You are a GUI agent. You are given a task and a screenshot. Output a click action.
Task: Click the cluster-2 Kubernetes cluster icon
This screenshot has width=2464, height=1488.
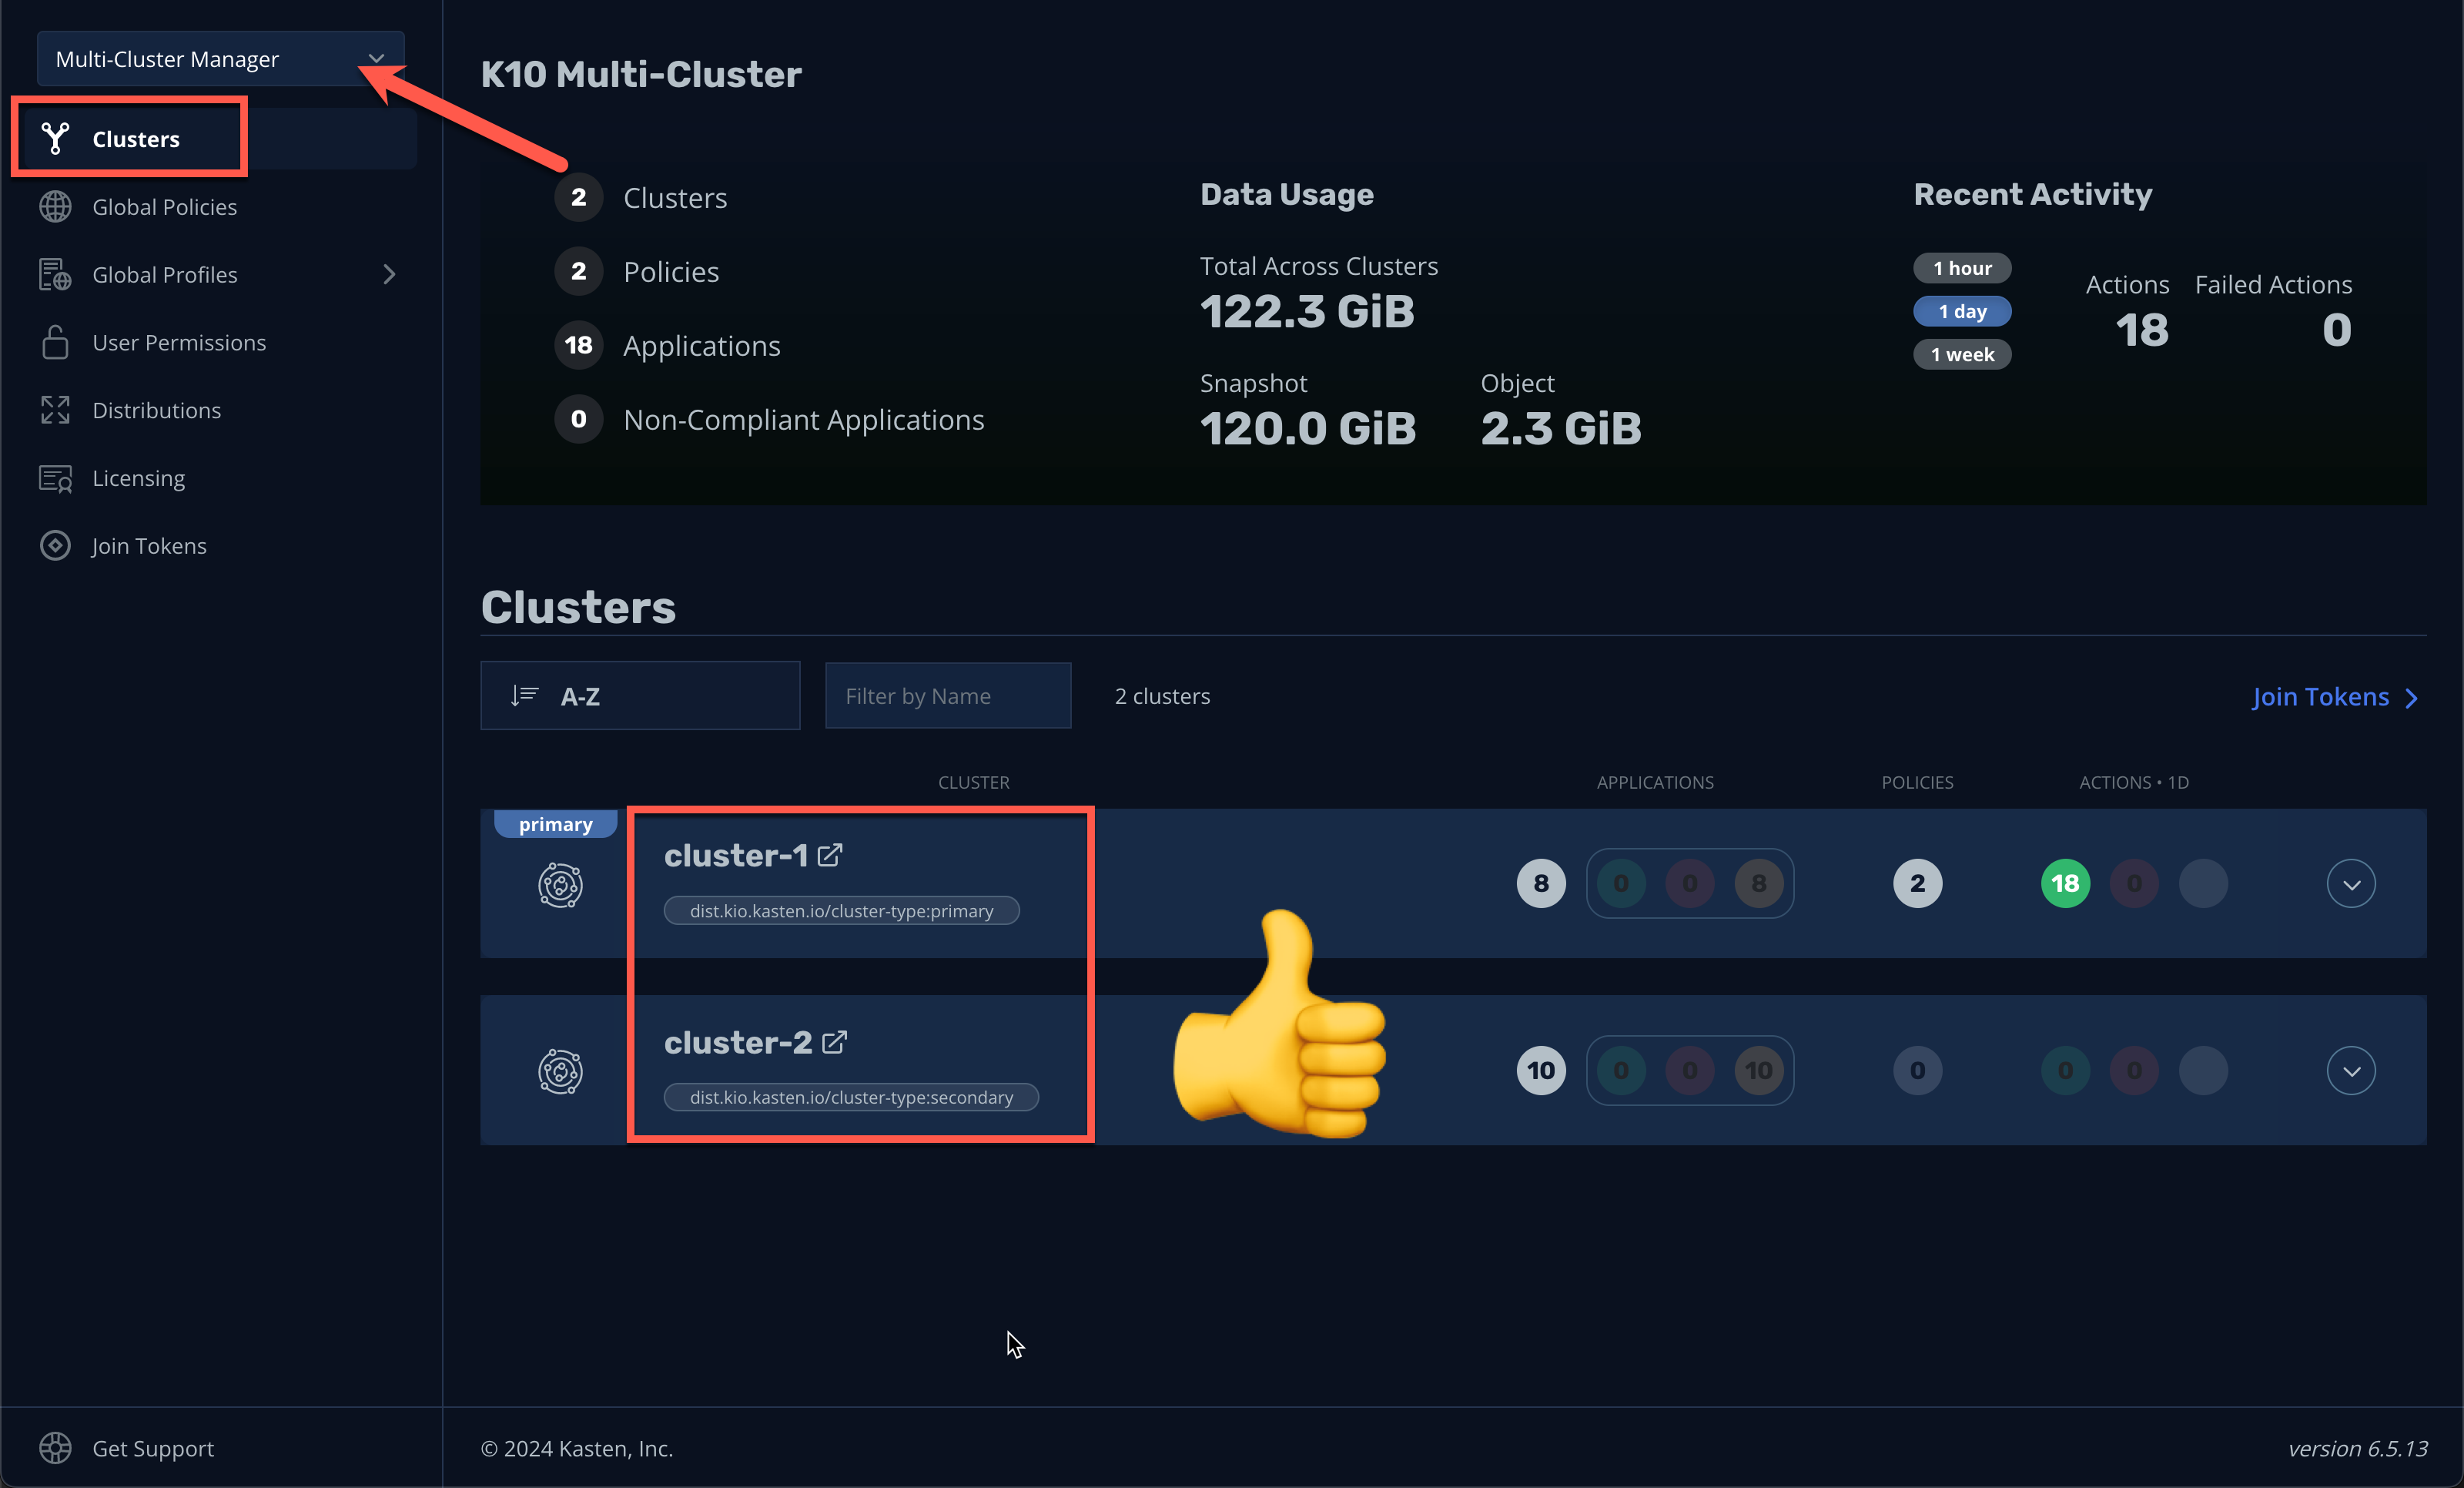(560, 1072)
